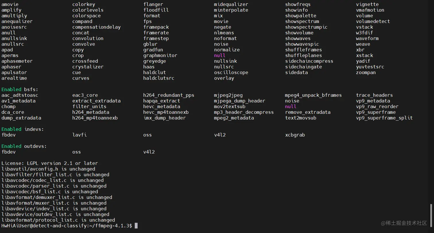Screen dimensions: 434x233
Task: Click the filter name 'aphasemeter'
Action: (17, 61)
